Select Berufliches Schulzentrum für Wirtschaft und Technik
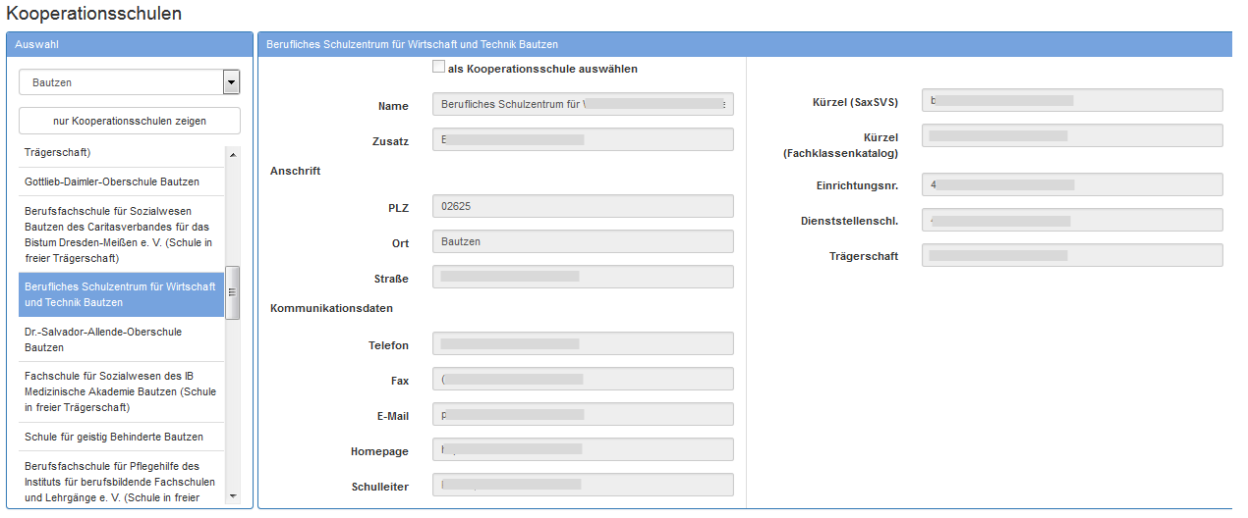This screenshot has height=518, width=1248. 121,294
